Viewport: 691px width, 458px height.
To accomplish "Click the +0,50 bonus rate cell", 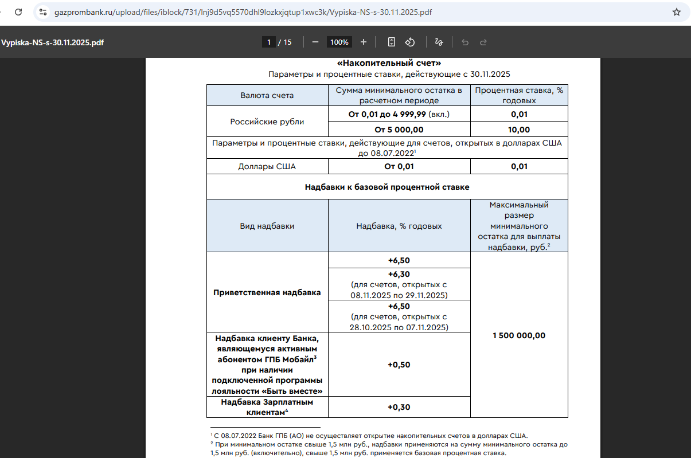I will pyautogui.click(x=399, y=365).
